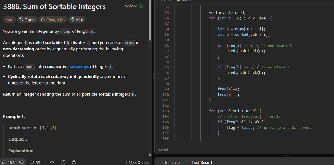The height and width of the screenshot is (165, 334).
Task: Click the int b = sorted[sub + i]; line
Action: 244,34
